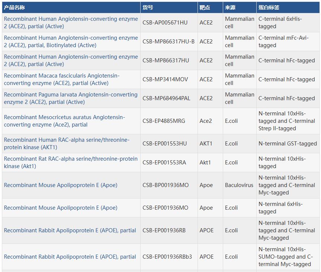
Task: Select catalog number CSB-EP4885MRG
Action: 164,121
